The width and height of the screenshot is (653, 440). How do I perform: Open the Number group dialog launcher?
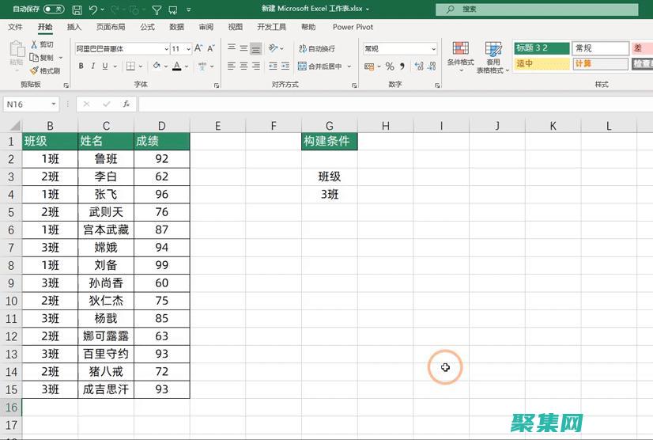pyautogui.click(x=437, y=85)
